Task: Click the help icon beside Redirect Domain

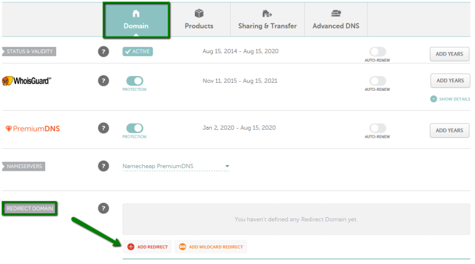Action: 104,208
